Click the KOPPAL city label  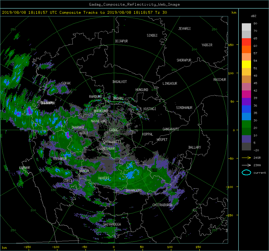pos(148,134)
